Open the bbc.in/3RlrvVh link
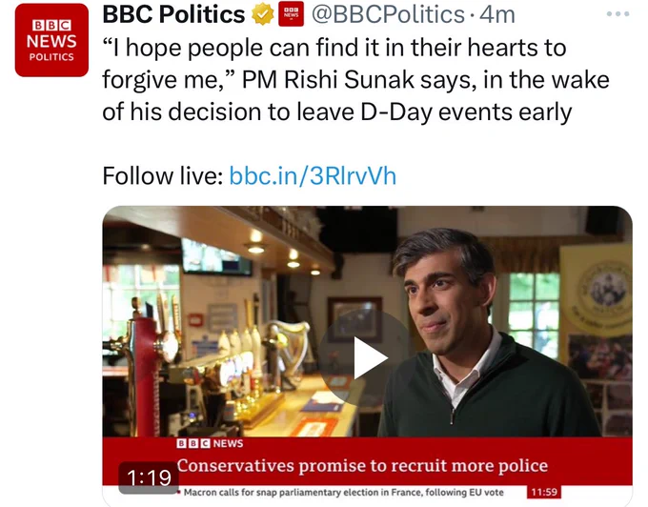 pyautogui.click(x=313, y=176)
